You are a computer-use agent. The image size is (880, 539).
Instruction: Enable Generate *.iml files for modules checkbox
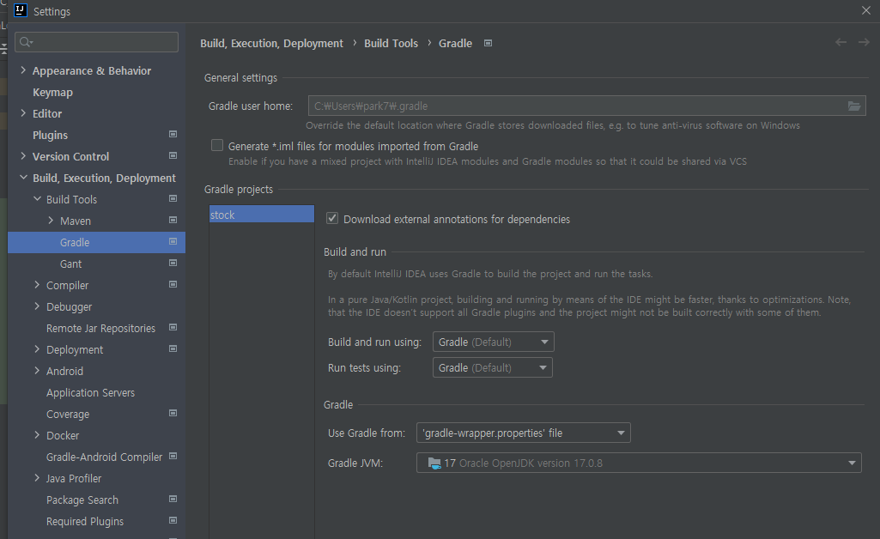point(217,145)
